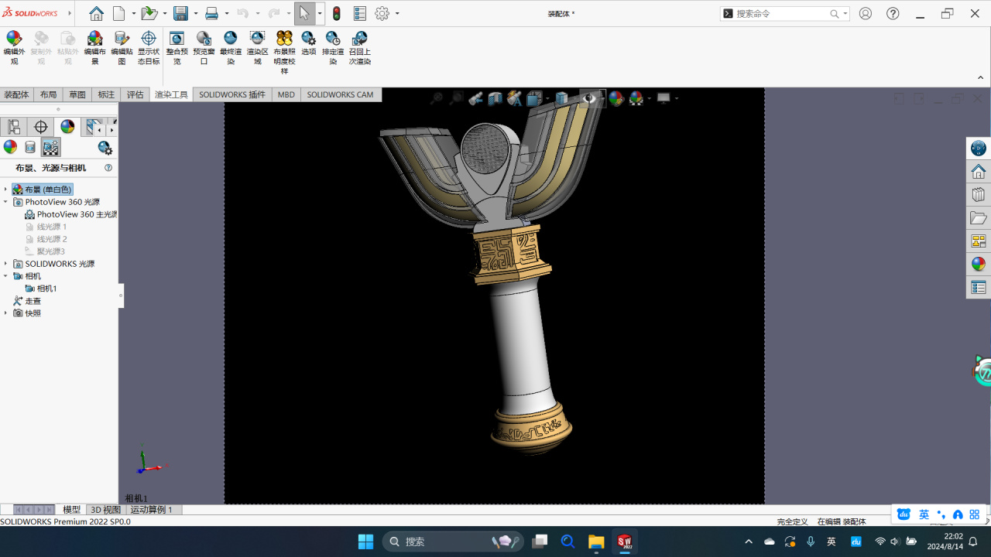Click the Edit Appearance (编辑外观) icon
The image size is (991, 557).
pos(14,47)
